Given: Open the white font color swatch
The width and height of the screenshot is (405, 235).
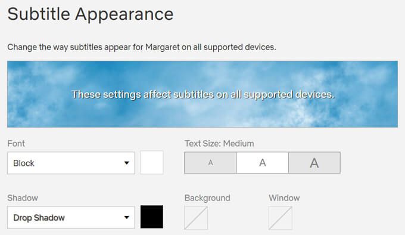Looking at the screenshot, I should click(x=152, y=162).
